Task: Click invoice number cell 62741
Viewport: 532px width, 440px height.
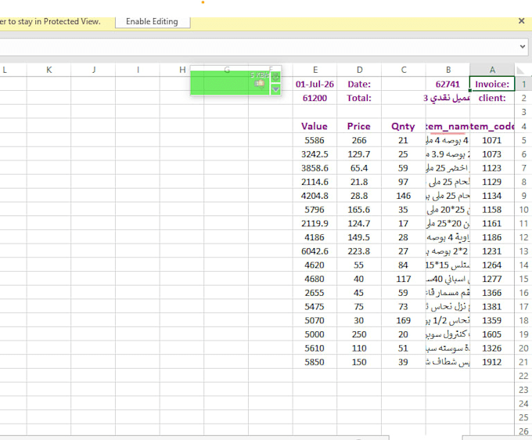Action: coord(448,84)
